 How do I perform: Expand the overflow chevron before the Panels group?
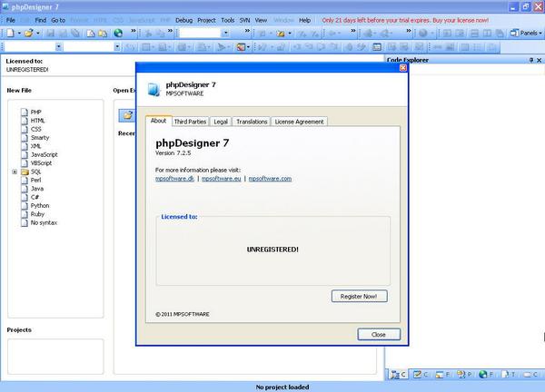coord(409,31)
